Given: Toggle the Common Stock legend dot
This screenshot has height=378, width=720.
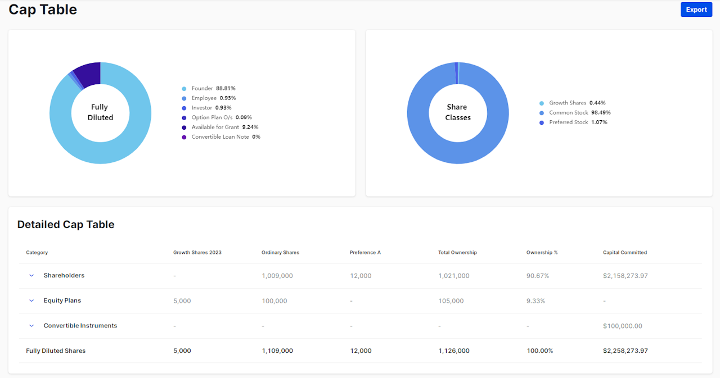Looking at the screenshot, I should (542, 113).
